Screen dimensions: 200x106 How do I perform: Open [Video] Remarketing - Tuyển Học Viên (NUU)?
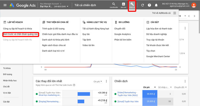[x=127, y=94]
